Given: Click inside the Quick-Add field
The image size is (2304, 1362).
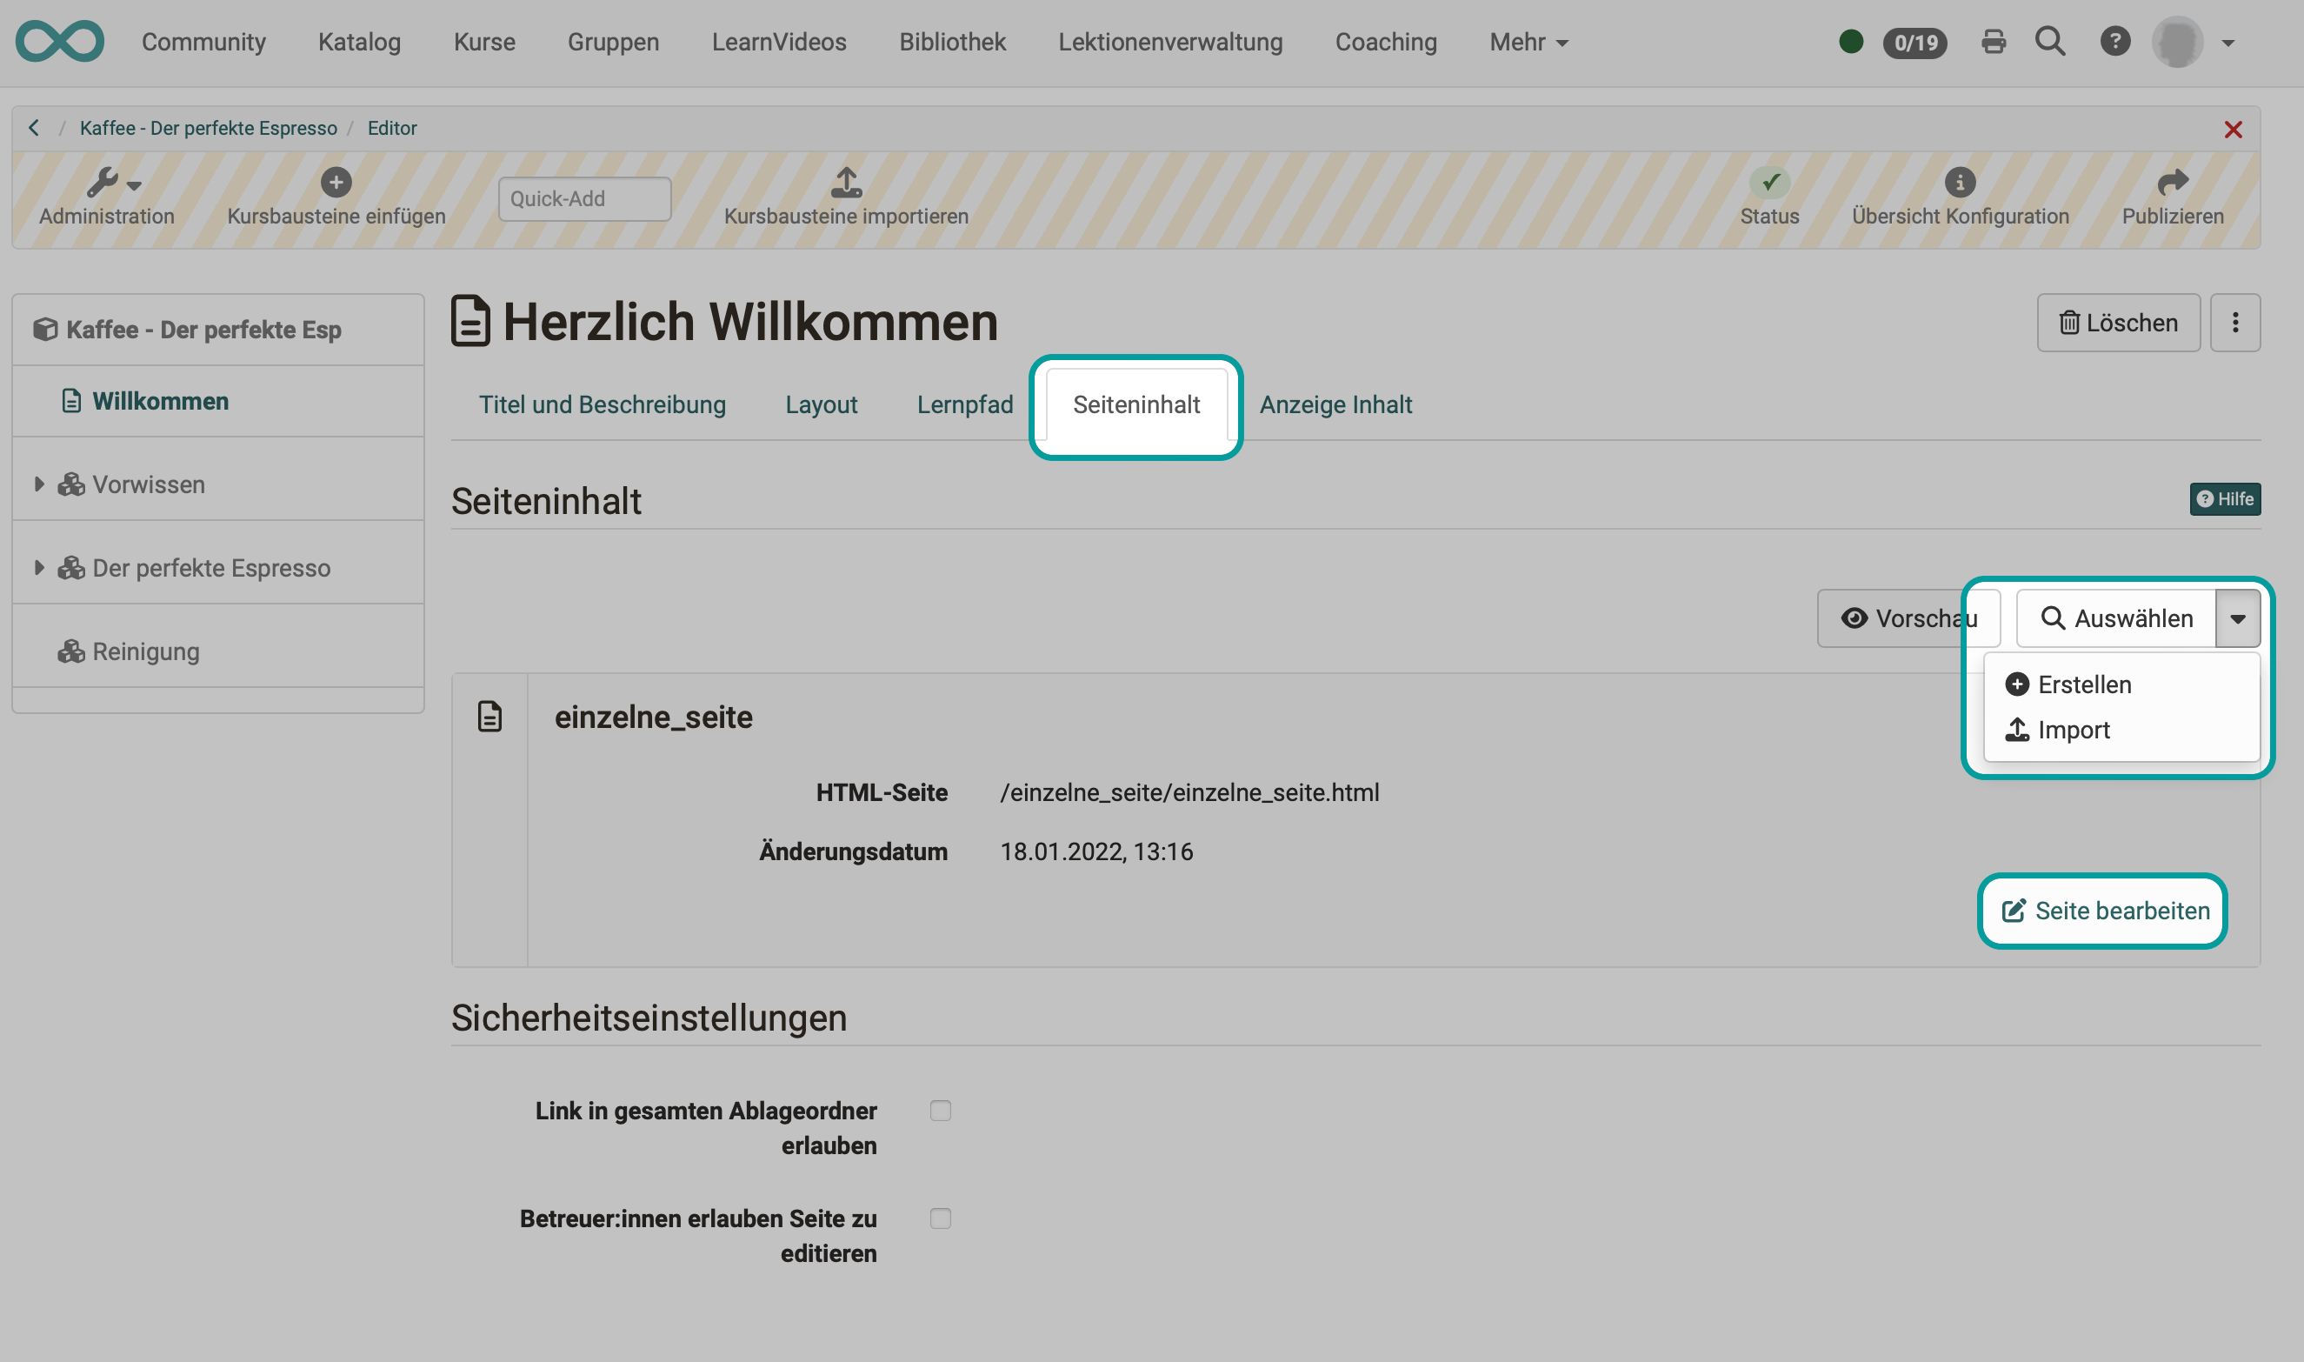Looking at the screenshot, I should 584,198.
